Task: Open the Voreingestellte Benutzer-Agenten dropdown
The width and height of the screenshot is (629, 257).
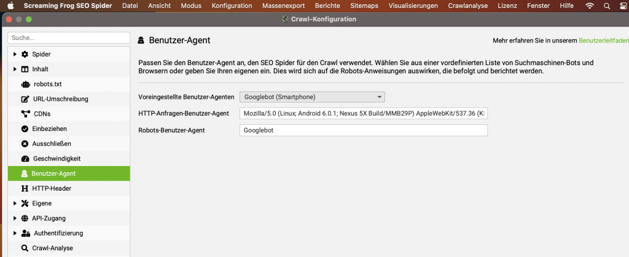Action: pos(312,97)
